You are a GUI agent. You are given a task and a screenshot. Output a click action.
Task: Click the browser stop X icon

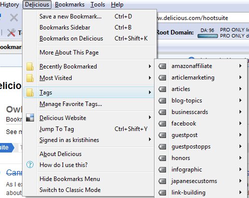click(x=14, y=17)
